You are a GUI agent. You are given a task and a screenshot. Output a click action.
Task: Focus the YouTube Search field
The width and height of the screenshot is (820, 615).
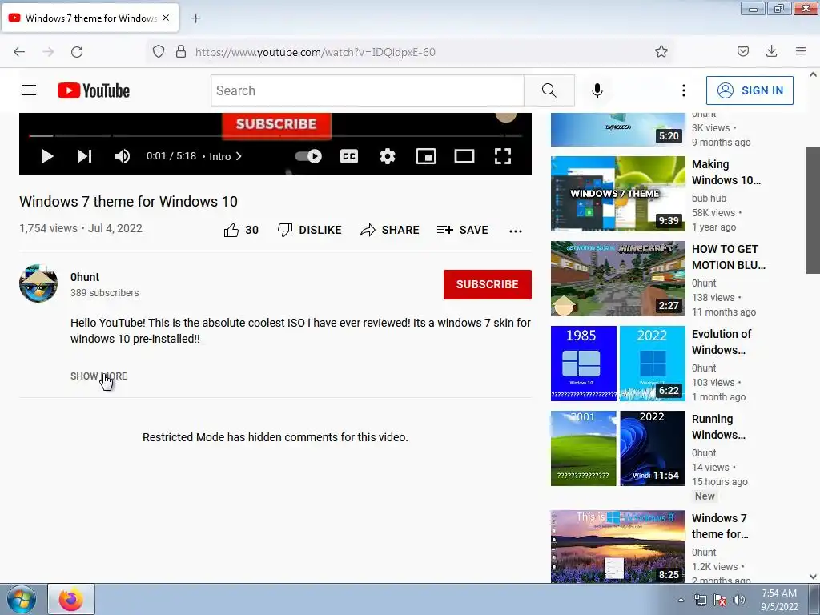[x=367, y=90]
